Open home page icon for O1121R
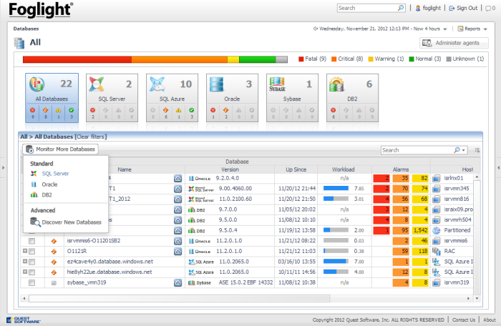The height and width of the screenshot is (326, 501). click(178, 251)
